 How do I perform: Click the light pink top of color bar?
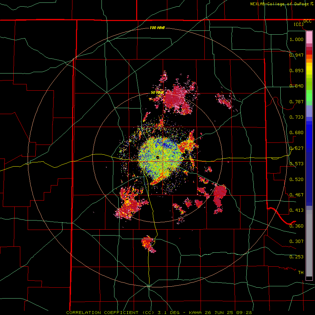[309, 37]
